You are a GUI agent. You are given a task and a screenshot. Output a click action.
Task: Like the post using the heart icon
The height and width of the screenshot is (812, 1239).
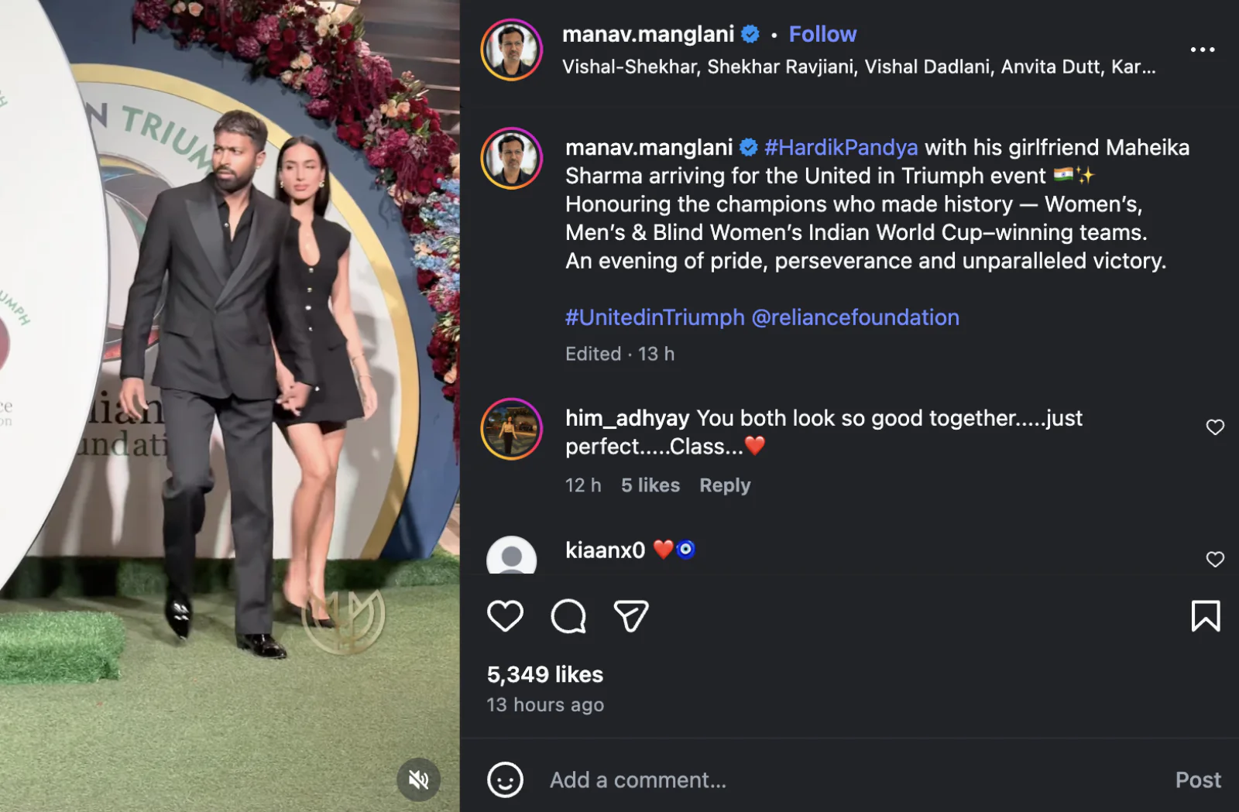coord(506,616)
